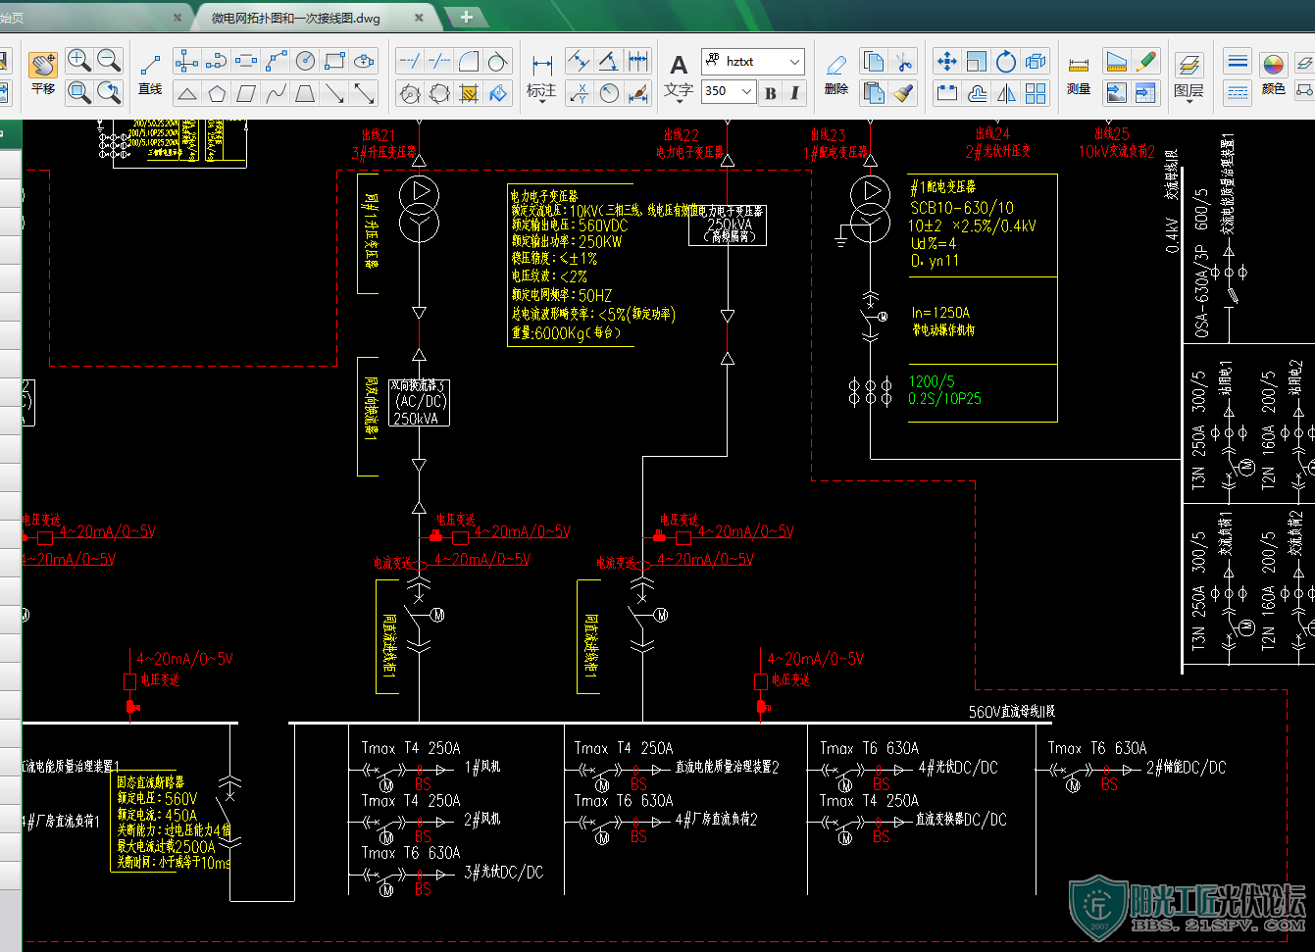Click the line type dashed icon
Image resolution: width=1315 pixels, height=952 pixels.
(1238, 93)
